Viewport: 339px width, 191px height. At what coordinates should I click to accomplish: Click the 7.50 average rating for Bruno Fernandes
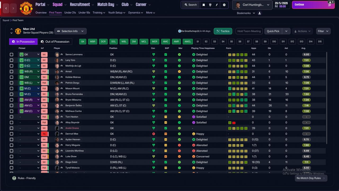306,94
